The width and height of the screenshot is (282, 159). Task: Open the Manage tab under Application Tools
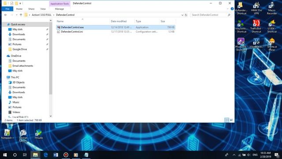click(59, 9)
